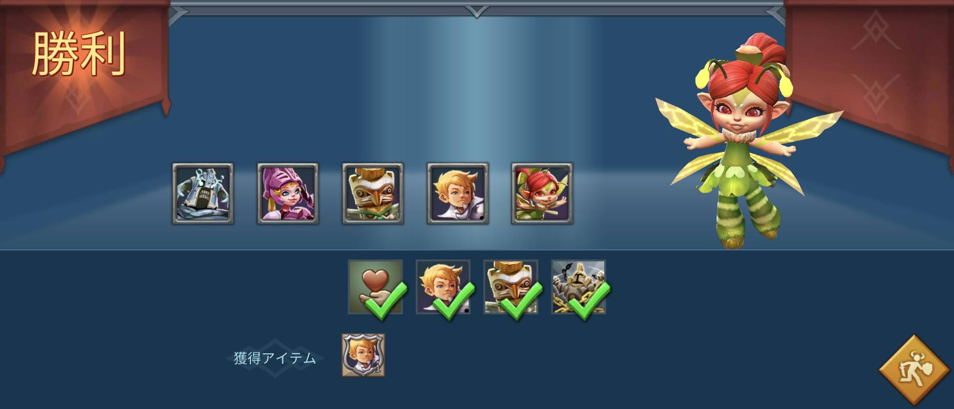Tap the red-haired fairy hero portrait

pos(542,194)
